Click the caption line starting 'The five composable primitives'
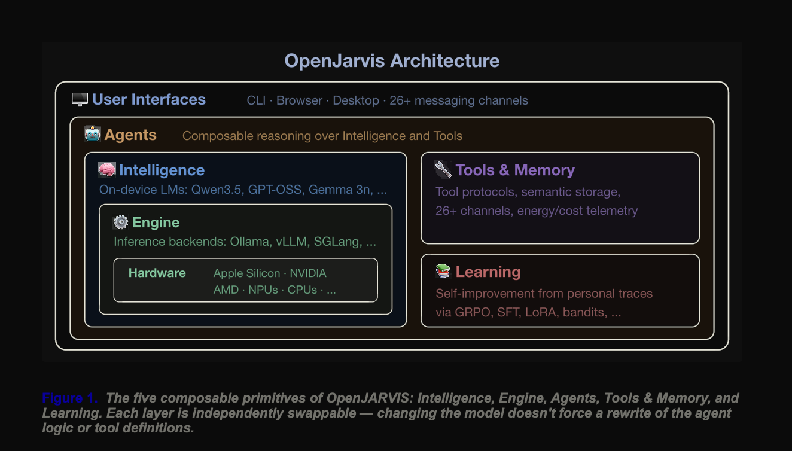 [422, 398]
